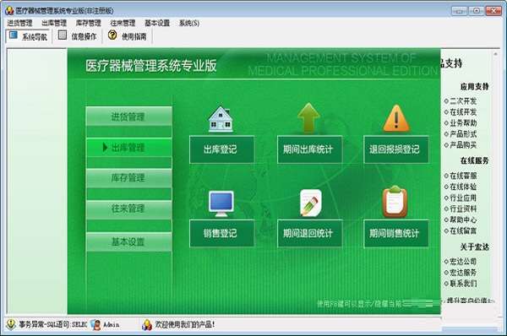This screenshot has height=336, width=507.
Task: Select 往来管理 in the navigation panel
Action: click(x=129, y=209)
